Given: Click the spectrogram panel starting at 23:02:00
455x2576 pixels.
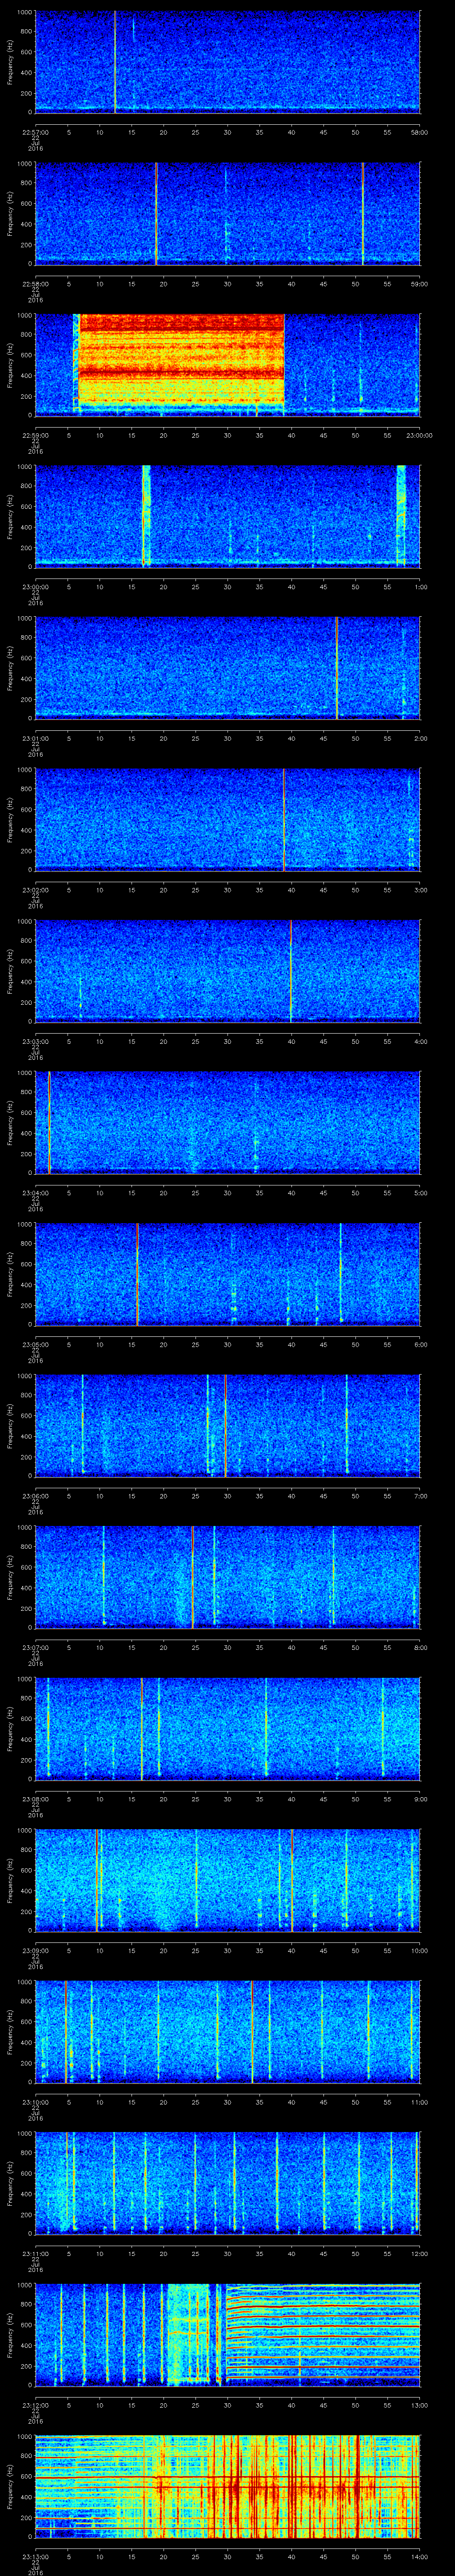Looking at the screenshot, I should (228, 819).
